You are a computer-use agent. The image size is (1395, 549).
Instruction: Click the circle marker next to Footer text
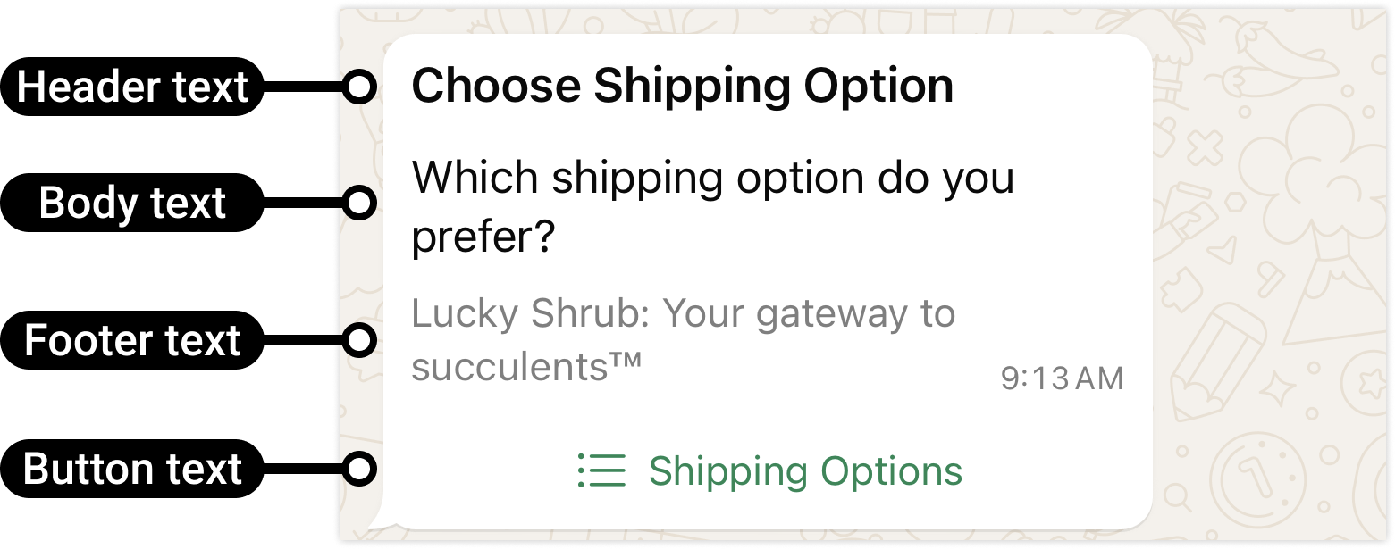(359, 341)
